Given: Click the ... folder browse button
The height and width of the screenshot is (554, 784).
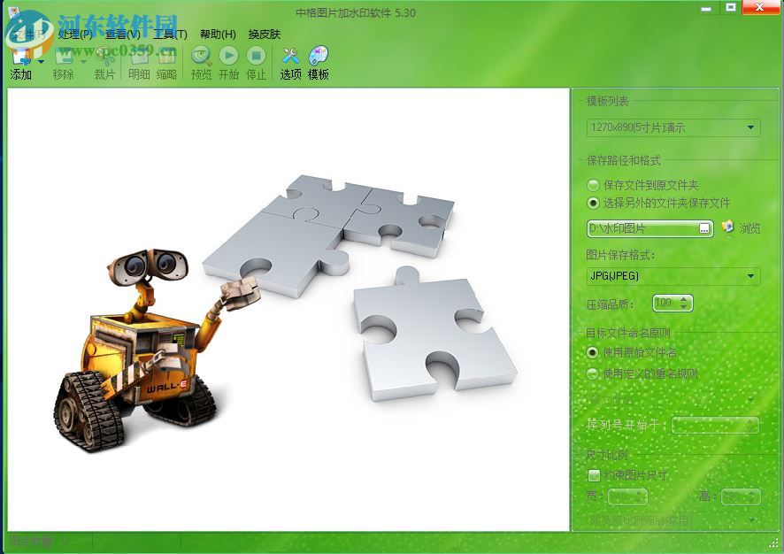Looking at the screenshot, I should tap(705, 228).
